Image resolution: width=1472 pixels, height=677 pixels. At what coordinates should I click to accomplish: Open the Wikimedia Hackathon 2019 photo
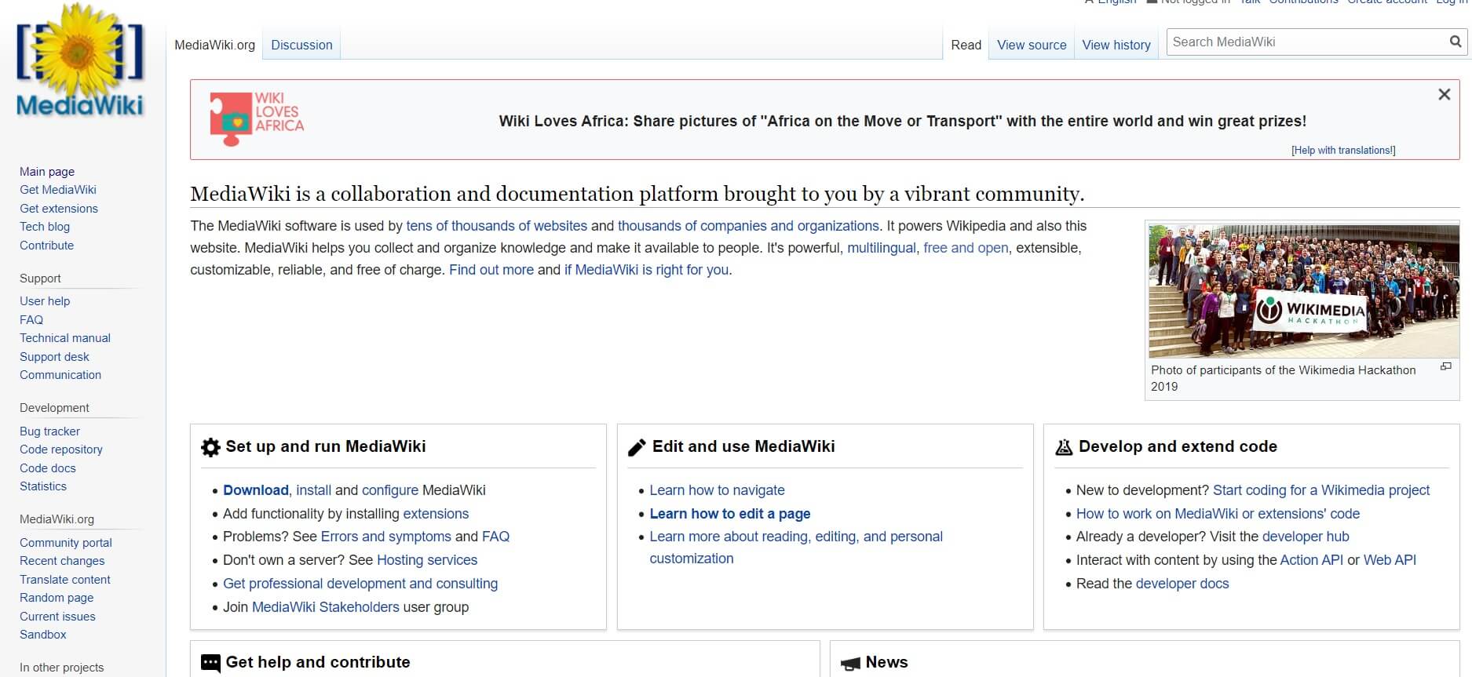click(1302, 290)
